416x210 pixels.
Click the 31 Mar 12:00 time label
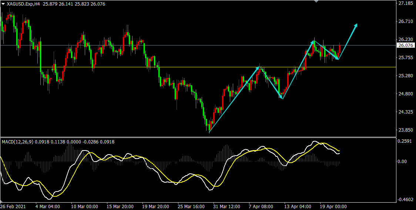(x=226, y=207)
